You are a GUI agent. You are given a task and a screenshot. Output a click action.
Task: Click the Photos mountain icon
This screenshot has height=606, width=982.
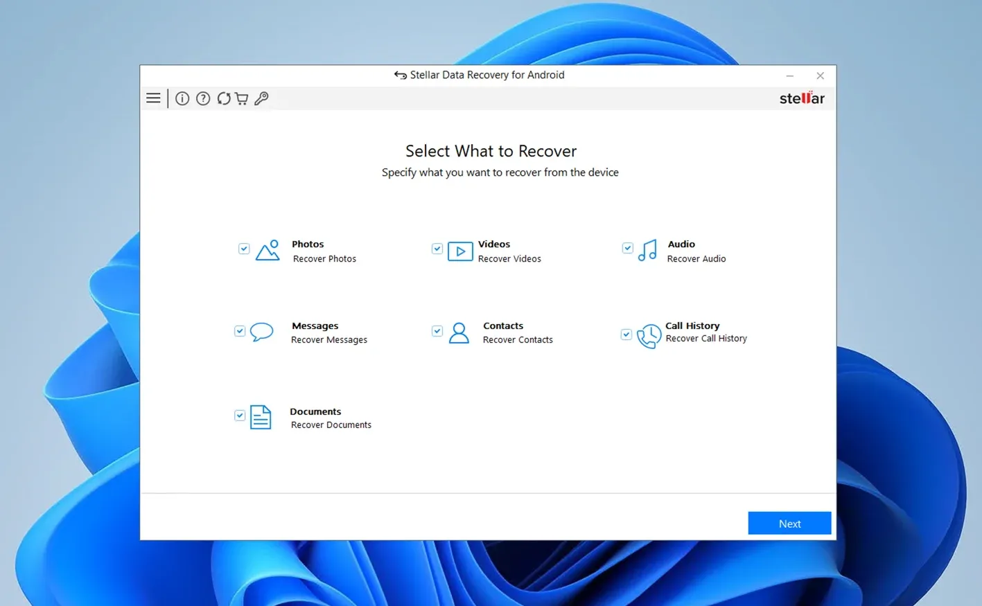click(x=268, y=250)
